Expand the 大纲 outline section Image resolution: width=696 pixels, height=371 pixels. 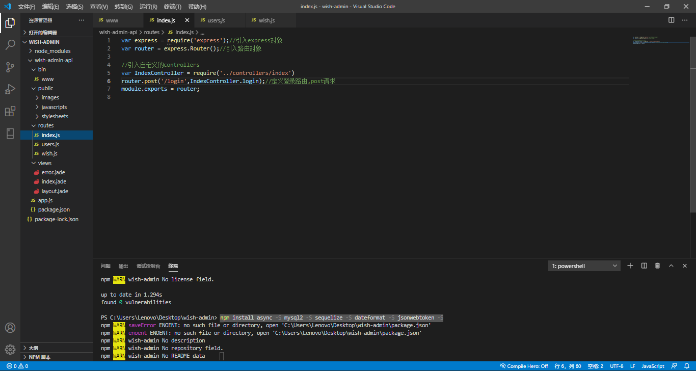point(57,348)
